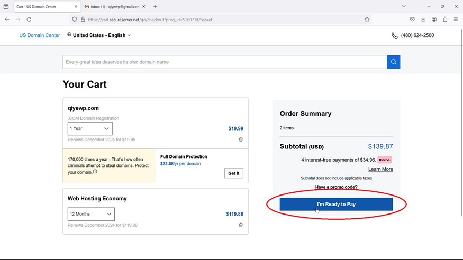Open the Firefox downloads panel
Viewport: 463px width, 260px height.
pyautogui.click(x=423, y=20)
